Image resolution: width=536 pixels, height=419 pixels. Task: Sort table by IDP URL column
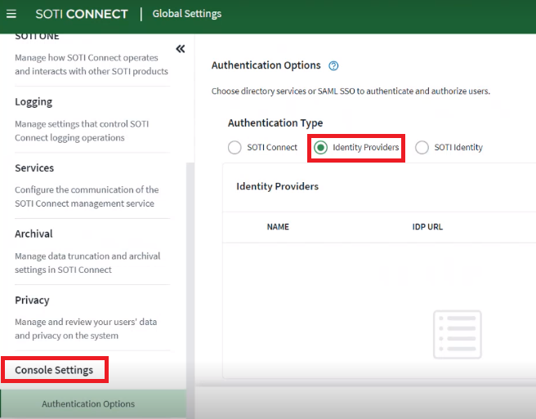427,227
